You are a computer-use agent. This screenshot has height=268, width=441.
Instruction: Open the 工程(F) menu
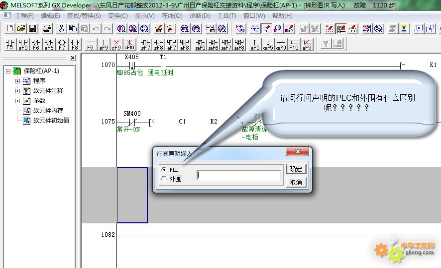tap(24, 16)
